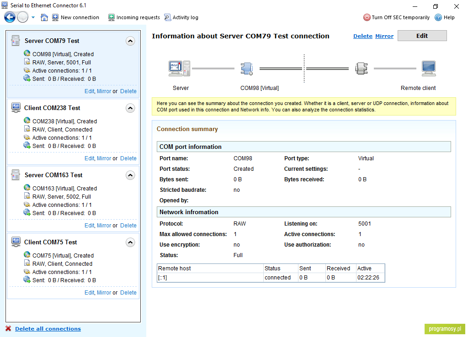
Task: Click Delete link under Client COM75 Test
Action: (128, 293)
